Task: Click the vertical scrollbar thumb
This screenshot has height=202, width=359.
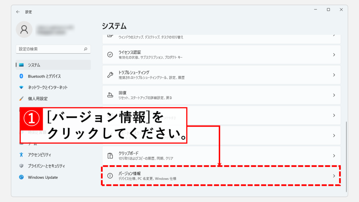Action: click(346, 157)
